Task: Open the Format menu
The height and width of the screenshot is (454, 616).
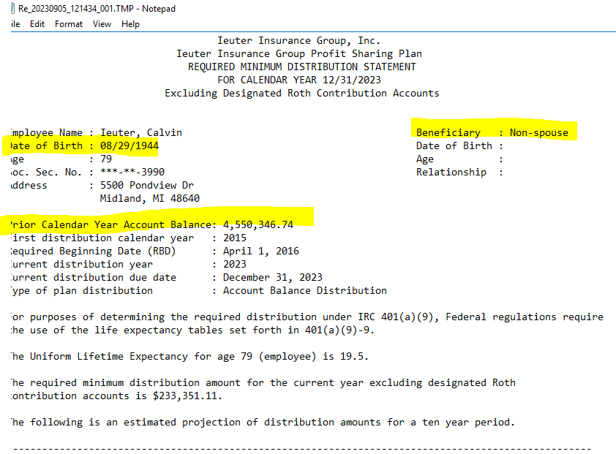Action: (x=69, y=24)
